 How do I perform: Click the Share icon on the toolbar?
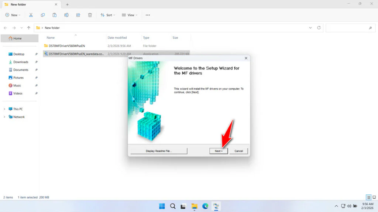[x=78, y=15]
